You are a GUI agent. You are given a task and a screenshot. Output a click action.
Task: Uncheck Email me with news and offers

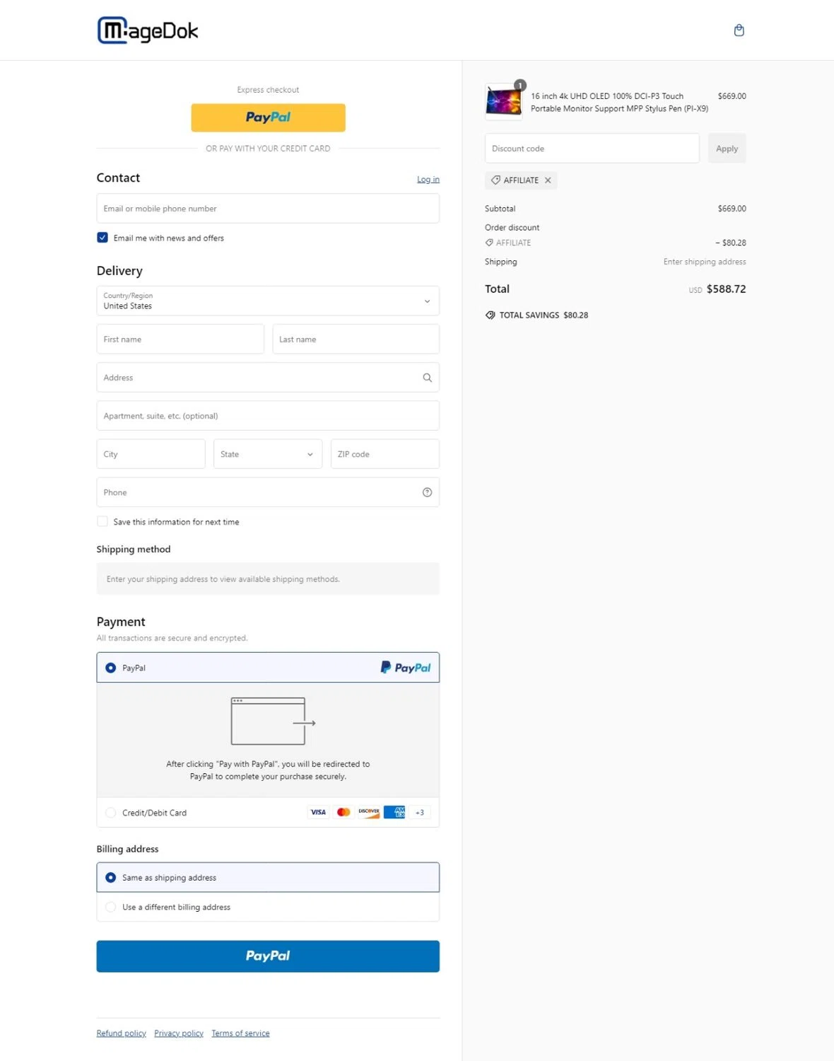point(102,238)
